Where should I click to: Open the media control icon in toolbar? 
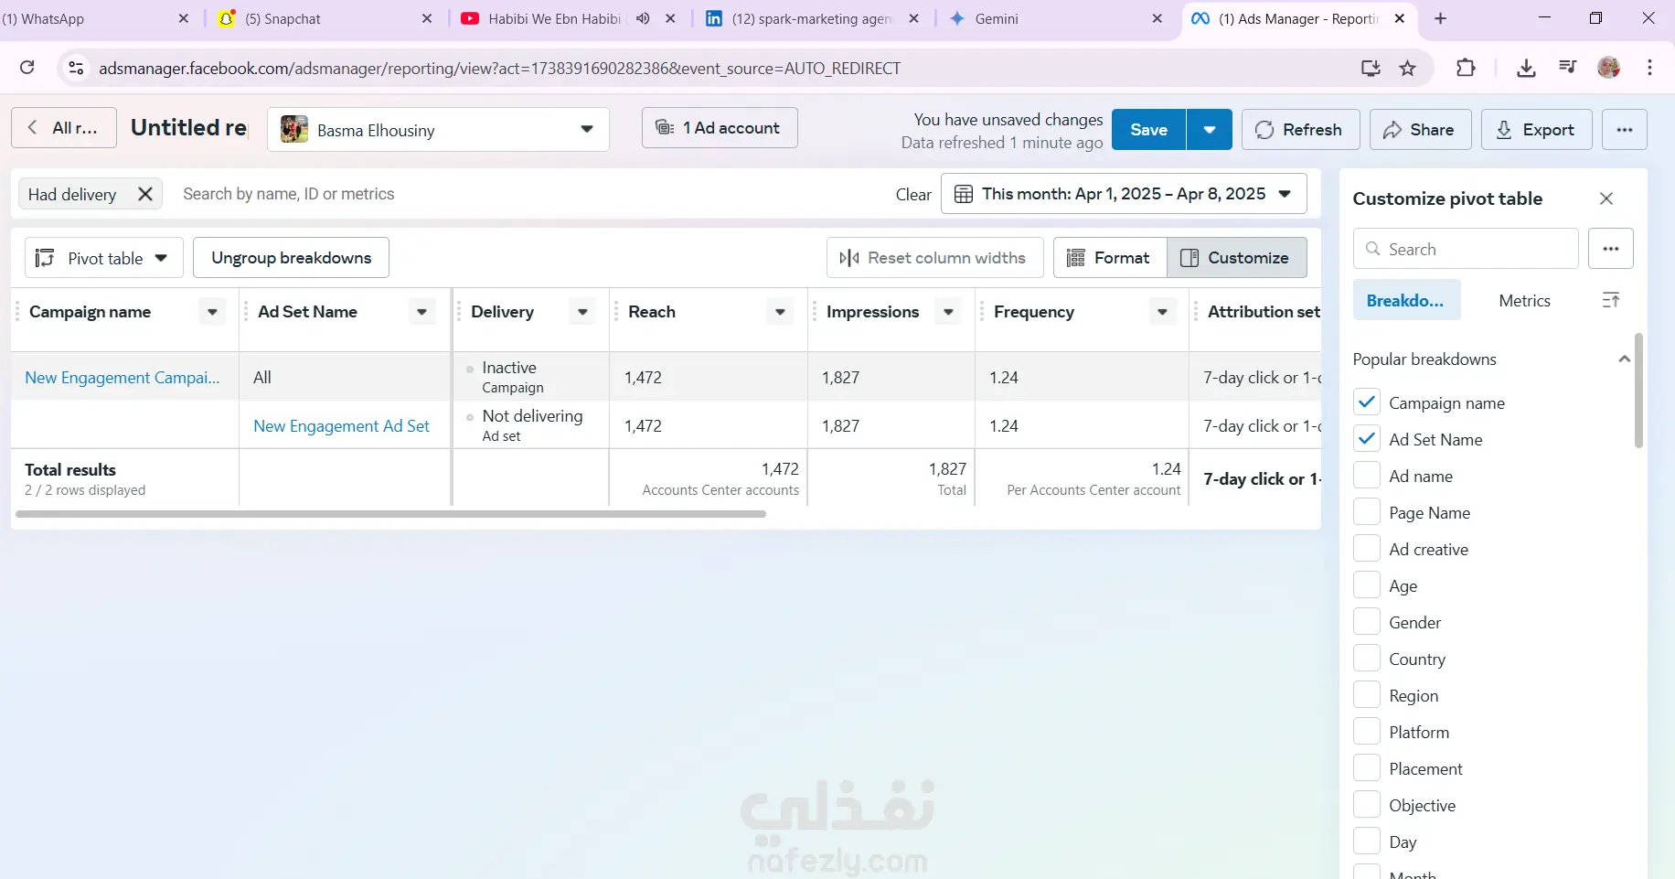click(x=1568, y=68)
